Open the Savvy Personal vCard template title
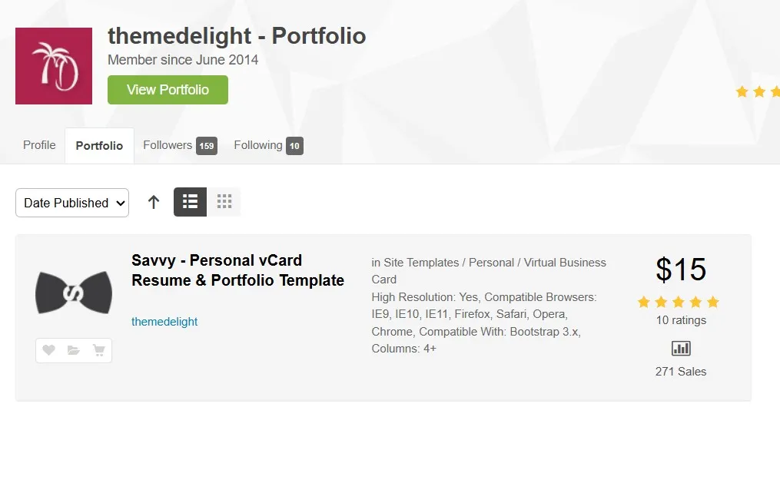780x503 pixels. coord(237,270)
